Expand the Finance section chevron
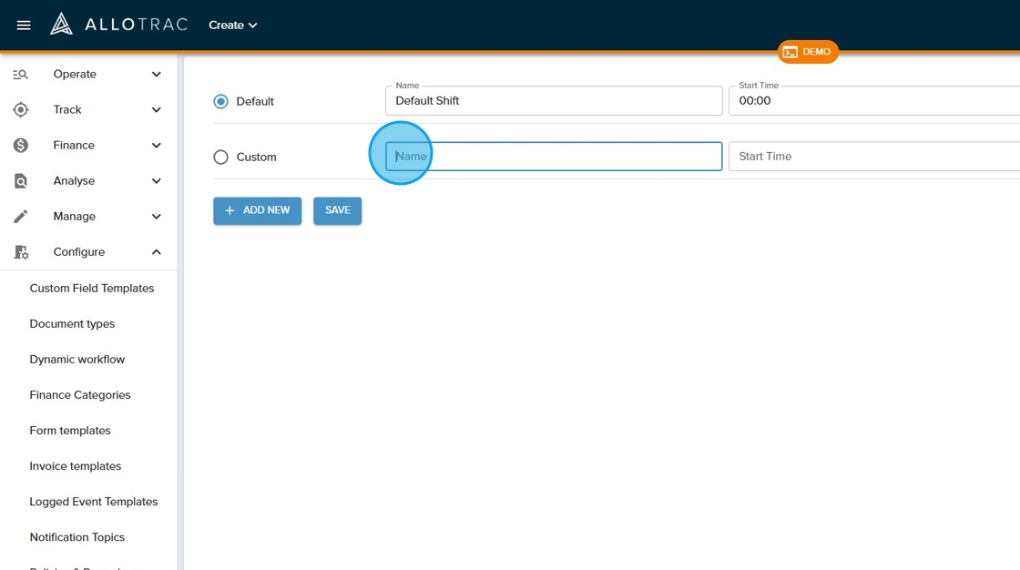Viewport: 1020px width, 570px height. click(x=157, y=146)
